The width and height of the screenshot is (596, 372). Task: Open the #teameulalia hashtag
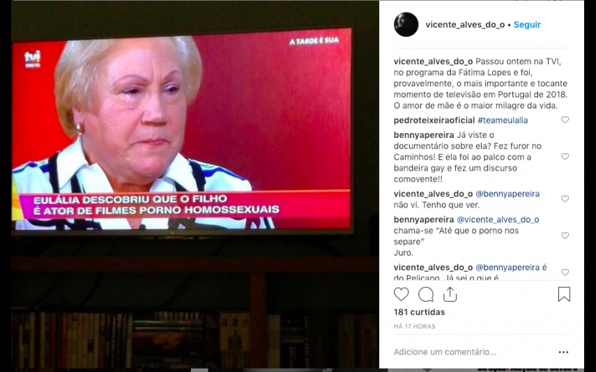503,121
